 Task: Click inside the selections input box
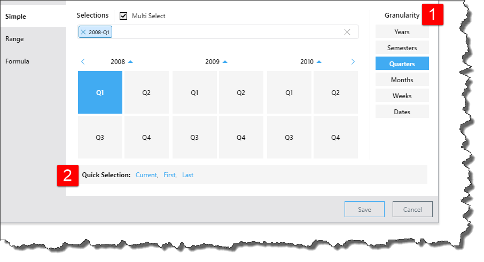[x=224, y=32]
